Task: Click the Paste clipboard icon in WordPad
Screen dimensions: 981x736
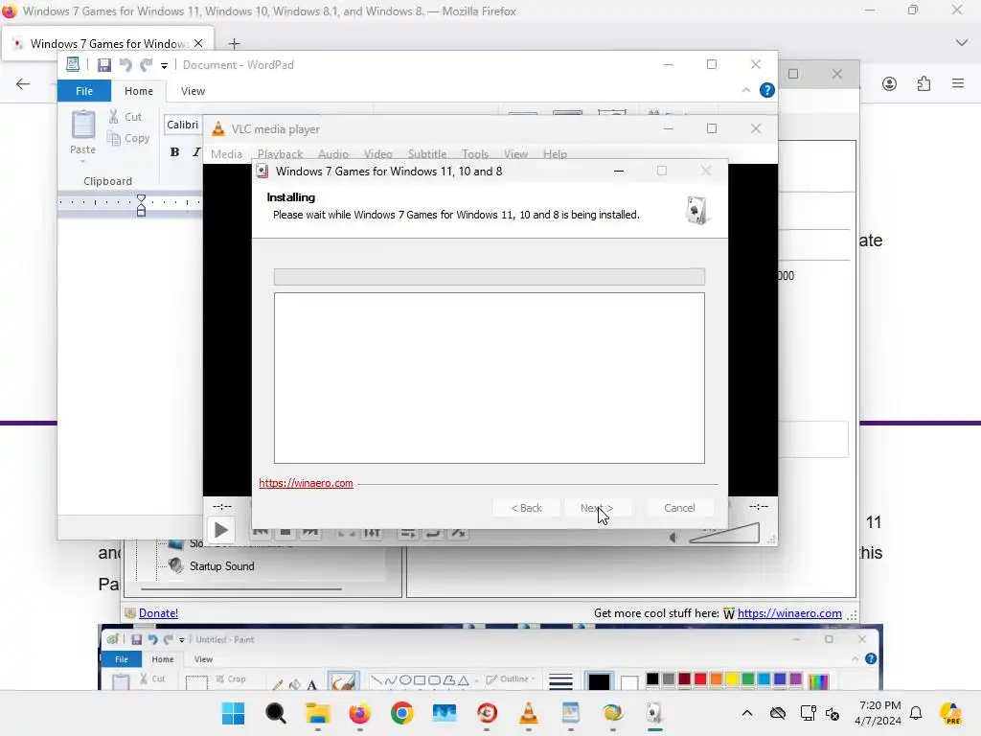Action: click(x=82, y=124)
